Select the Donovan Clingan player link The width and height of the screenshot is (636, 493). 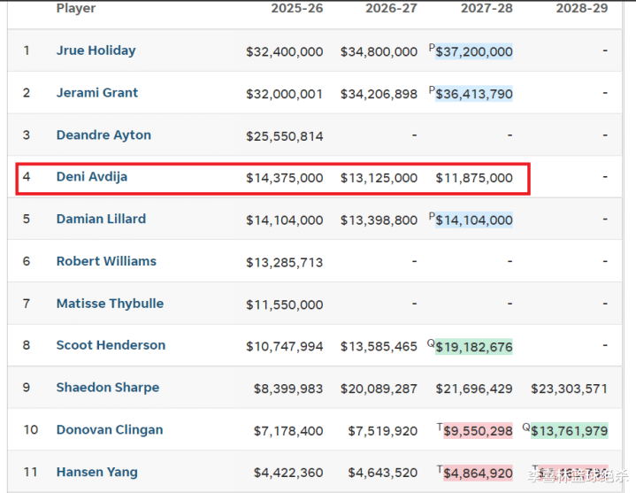110,430
